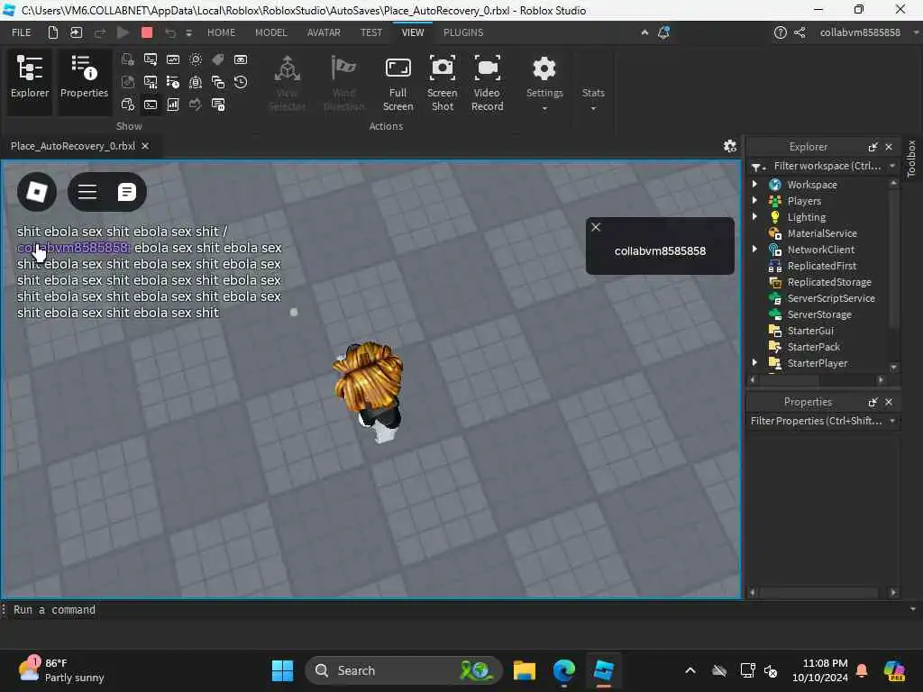Dismiss the collabvm8585858 popup with X
The height and width of the screenshot is (692, 923).
point(596,227)
